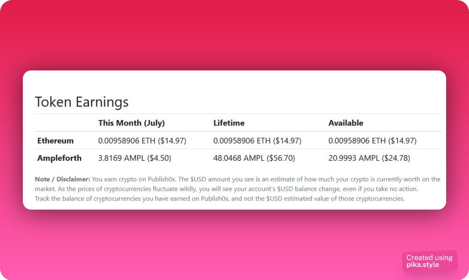Viewport: 469px width, 280px height.
Task: Click 48.0468 AMPL lifetime earnings cell
Action: [x=254, y=158]
